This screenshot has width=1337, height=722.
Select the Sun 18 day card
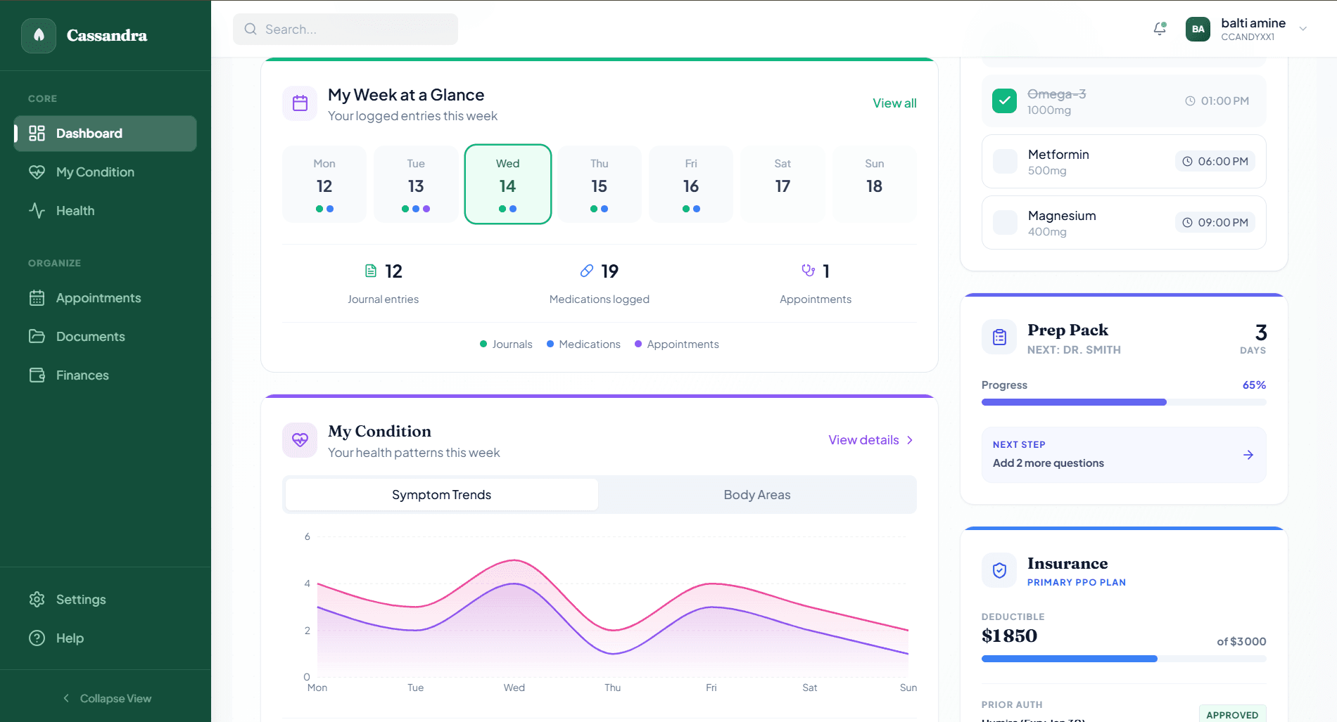pyautogui.click(x=875, y=184)
